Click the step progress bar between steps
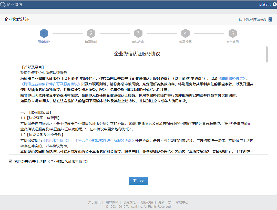Image resolution: width=277 pixels, height=210 pixels. (x=68, y=33)
